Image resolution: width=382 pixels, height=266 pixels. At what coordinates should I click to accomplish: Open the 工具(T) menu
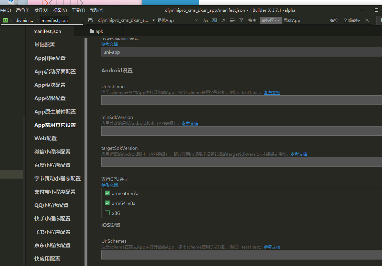tap(78, 10)
